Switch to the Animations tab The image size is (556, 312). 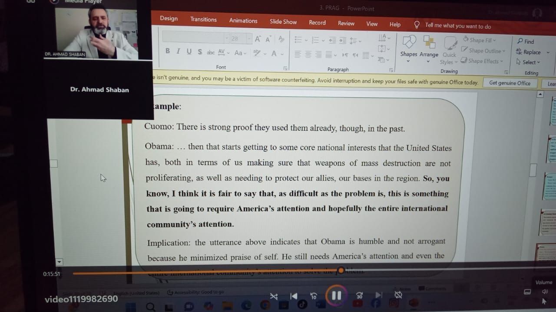pyautogui.click(x=243, y=20)
